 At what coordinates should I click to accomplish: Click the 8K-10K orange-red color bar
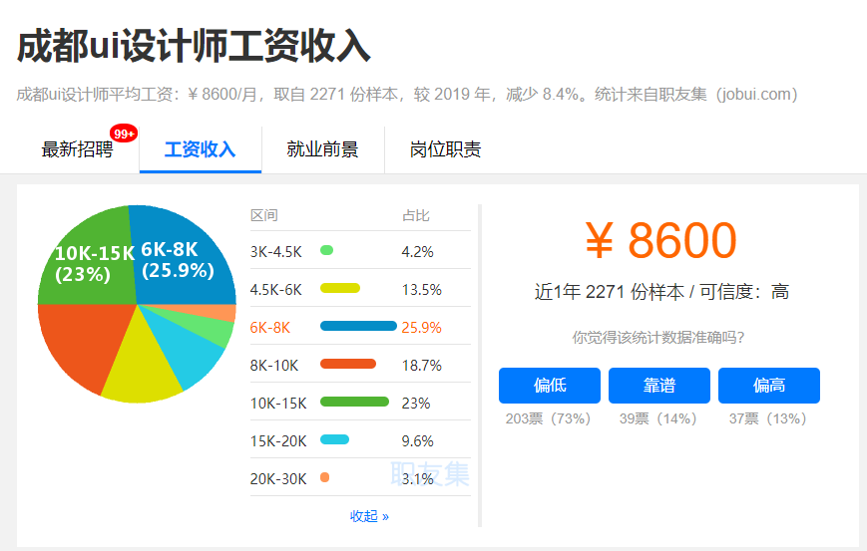tap(348, 364)
